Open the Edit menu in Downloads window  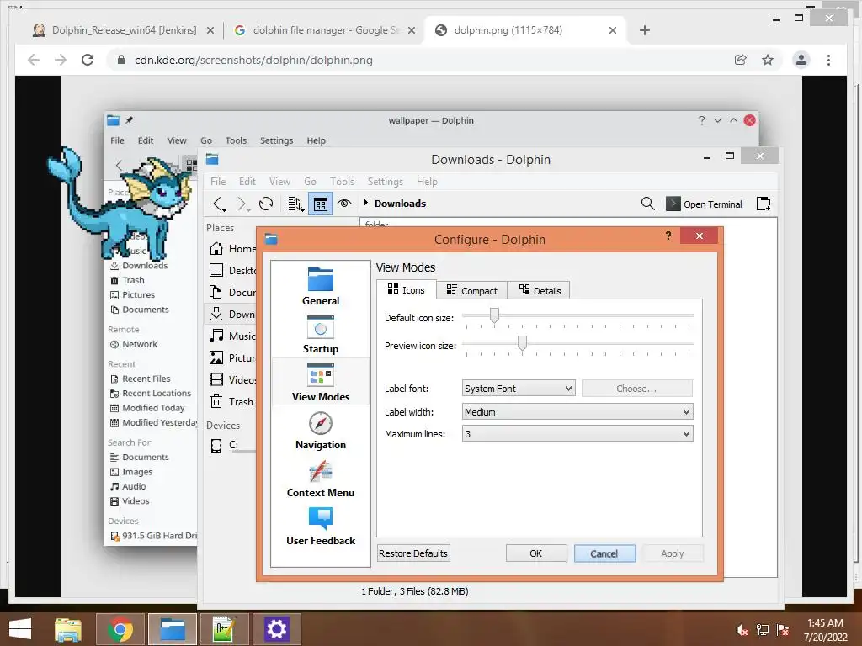click(247, 182)
